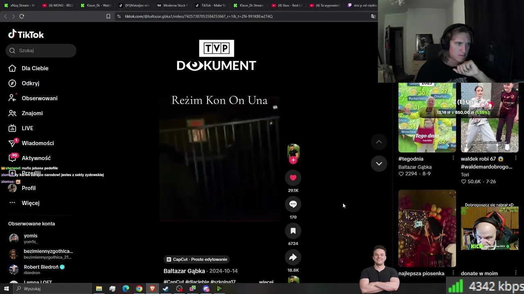Open Brave browser from taskbar
Image resolution: width=524 pixels, height=294 pixels.
coord(153,289)
